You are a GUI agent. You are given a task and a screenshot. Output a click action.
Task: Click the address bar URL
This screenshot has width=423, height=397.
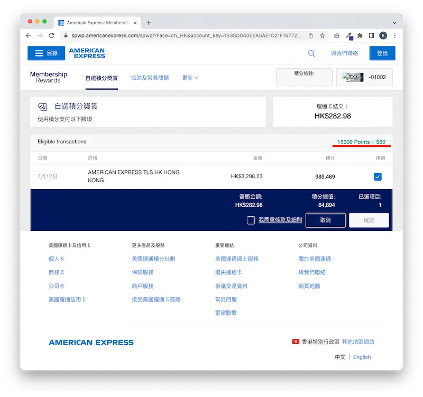click(186, 35)
